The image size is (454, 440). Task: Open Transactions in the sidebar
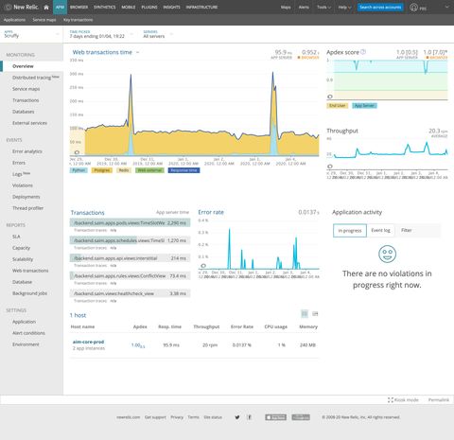pos(26,100)
